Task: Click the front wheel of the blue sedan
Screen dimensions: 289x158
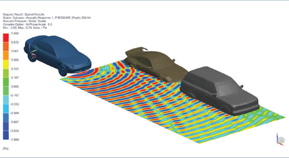Action: tap(62, 69)
